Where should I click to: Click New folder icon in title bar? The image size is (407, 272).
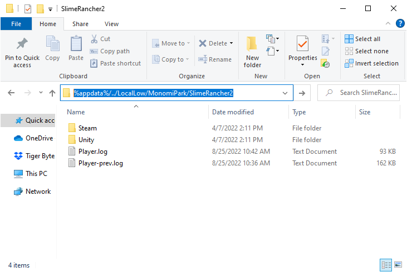(x=40, y=8)
